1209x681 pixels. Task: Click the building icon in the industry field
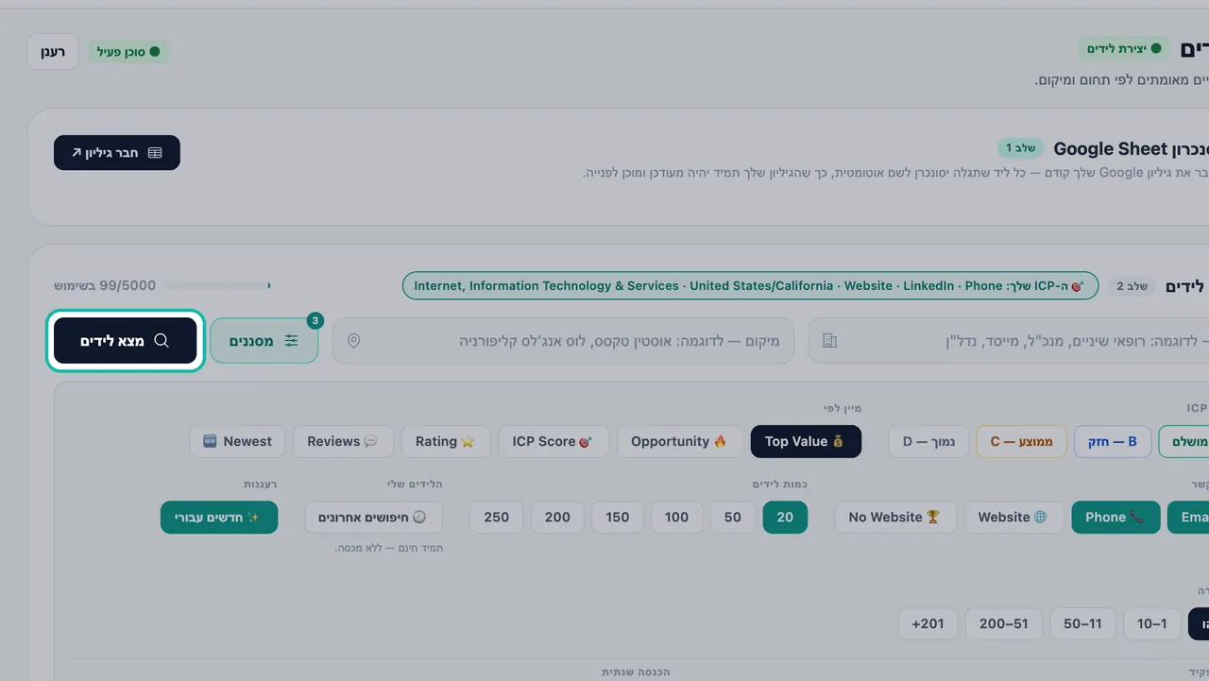pos(830,341)
